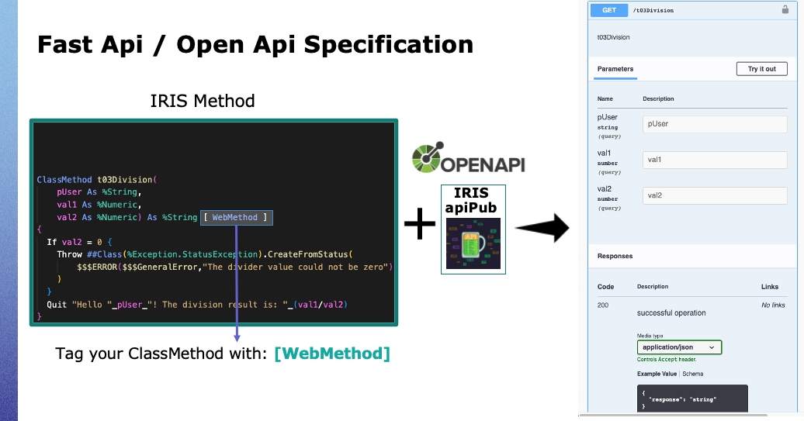Open the application/json media type dropdown
Screen dimensions: 804x421
point(679,347)
